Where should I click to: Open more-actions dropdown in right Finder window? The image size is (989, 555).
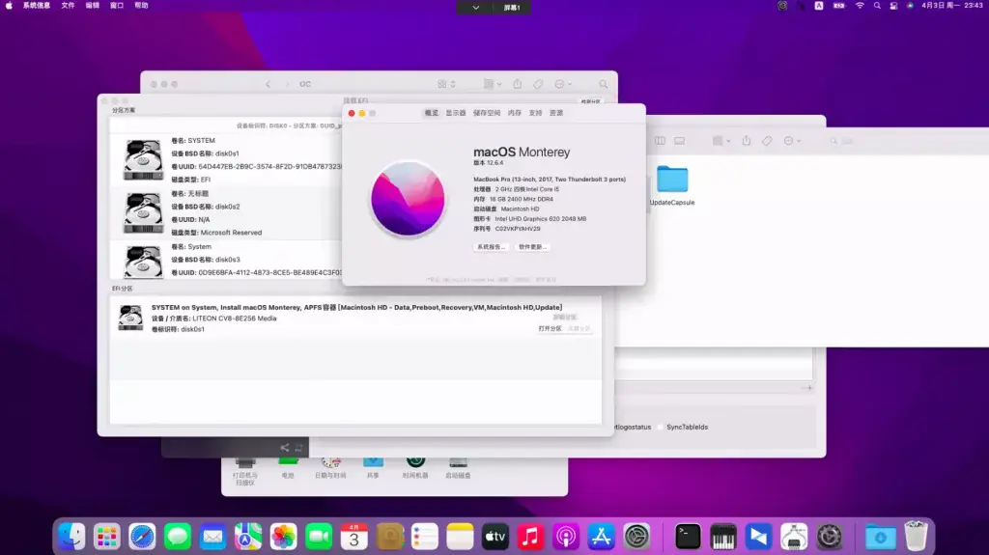tap(792, 141)
